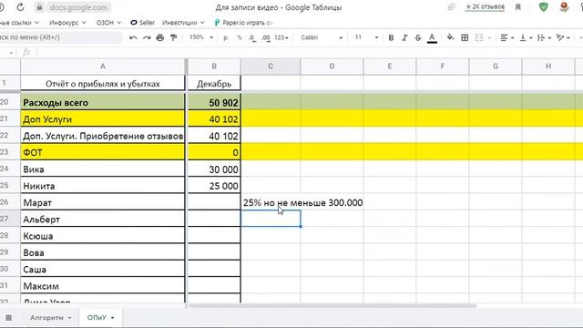The height and width of the screenshot is (328, 583).
Task: Open the 150% zoom dropdown
Action: pos(201,37)
